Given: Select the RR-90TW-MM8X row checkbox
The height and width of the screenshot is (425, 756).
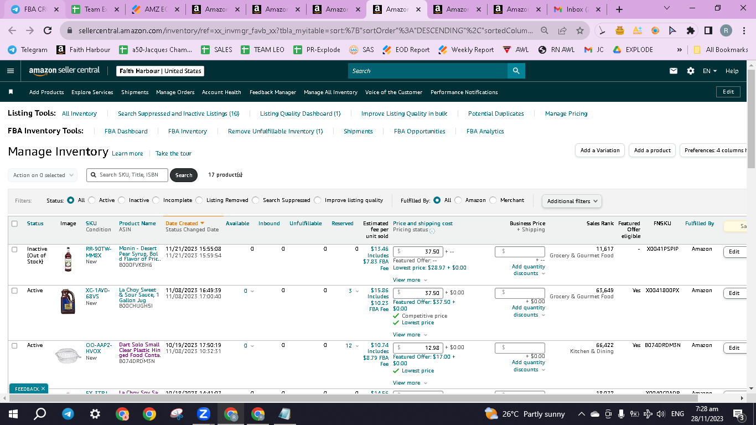Looking at the screenshot, I should tap(14, 250).
